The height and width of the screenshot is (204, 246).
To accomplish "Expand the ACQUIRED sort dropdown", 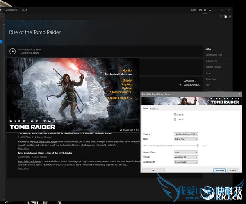I will tap(190, 81).
